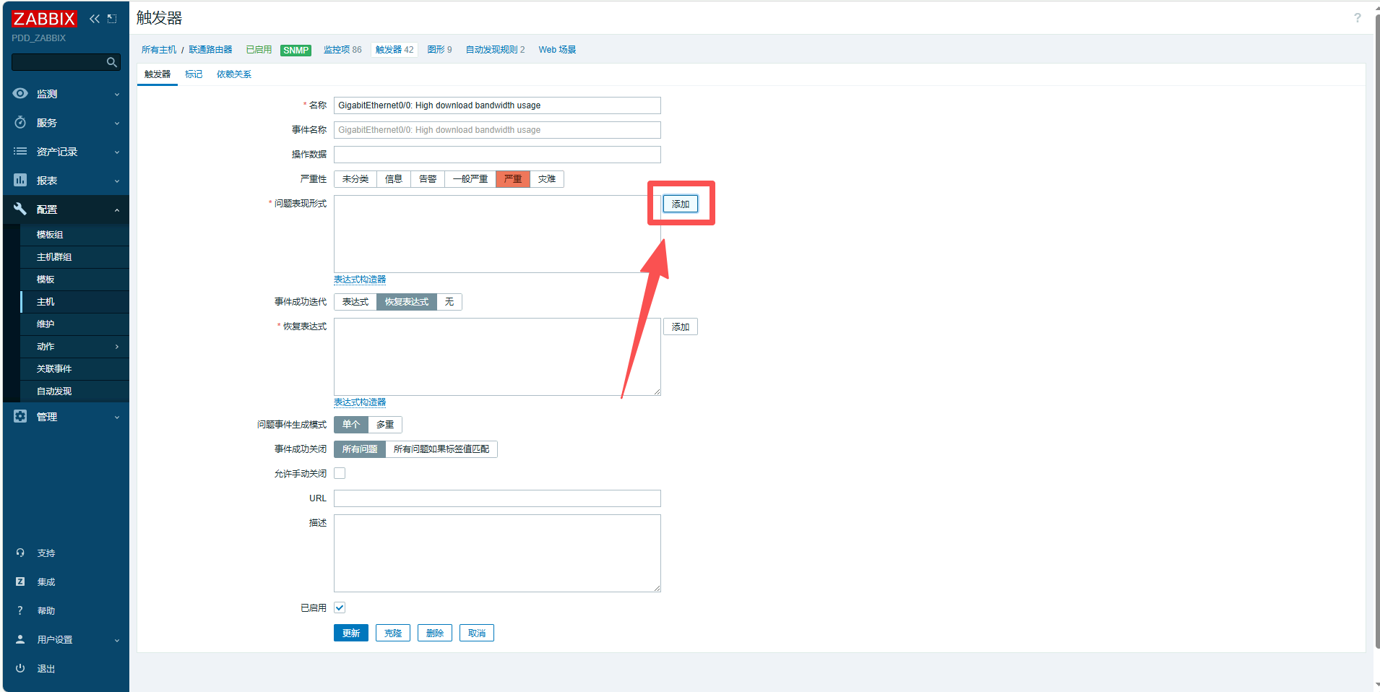Image resolution: width=1380 pixels, height=692 pixels.
Task: Click the Zabbix logo in the sidebar
Action: [44, 19]
